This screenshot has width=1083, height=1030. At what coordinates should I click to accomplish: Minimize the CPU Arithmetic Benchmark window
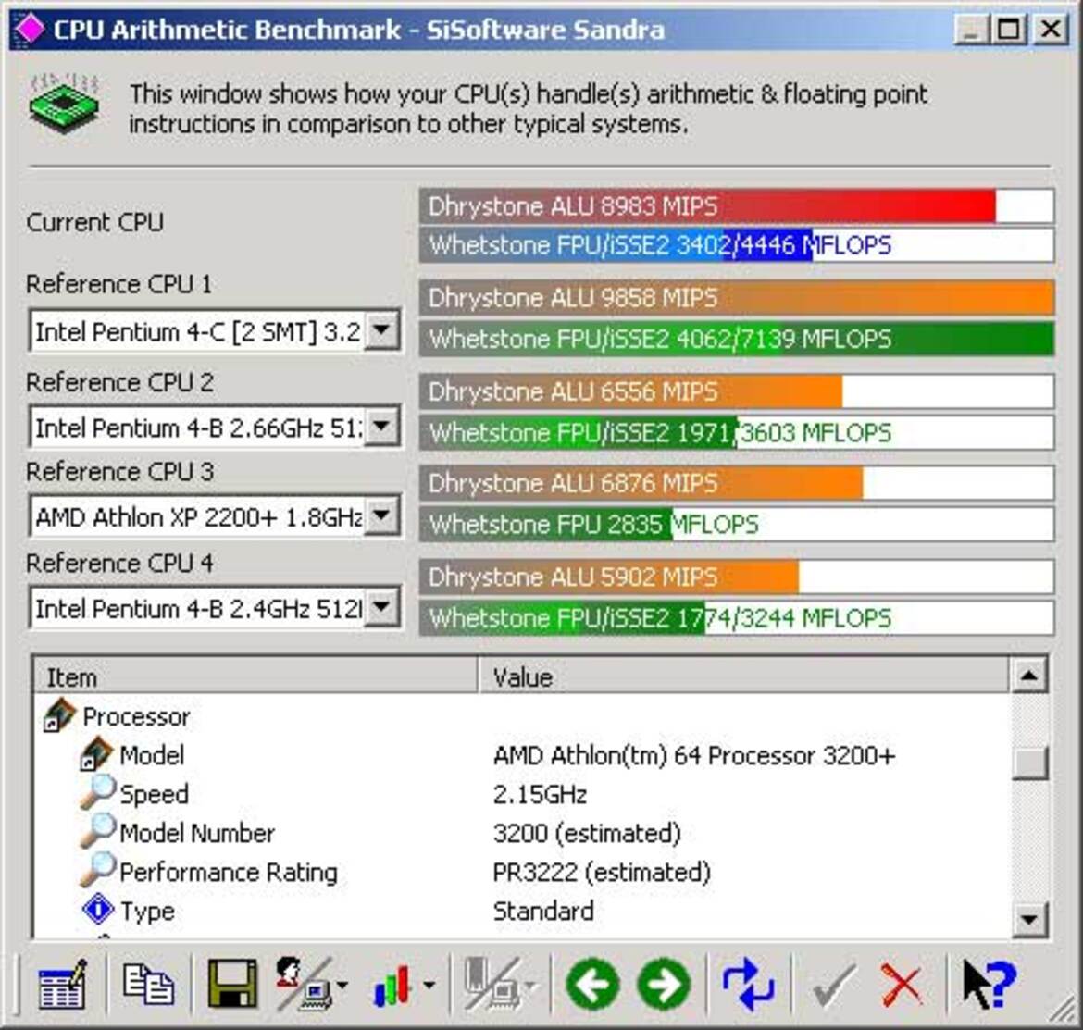pyautogui.click(x=972, y=29)
